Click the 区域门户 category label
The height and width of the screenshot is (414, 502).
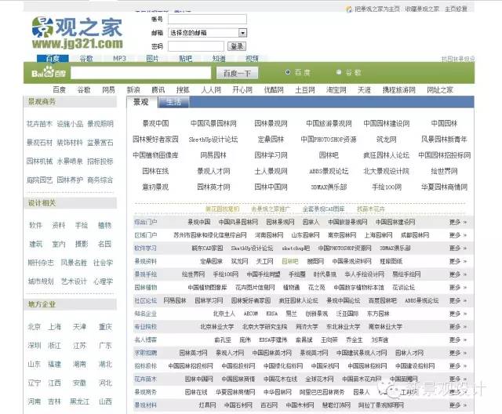tap(146, 235)
